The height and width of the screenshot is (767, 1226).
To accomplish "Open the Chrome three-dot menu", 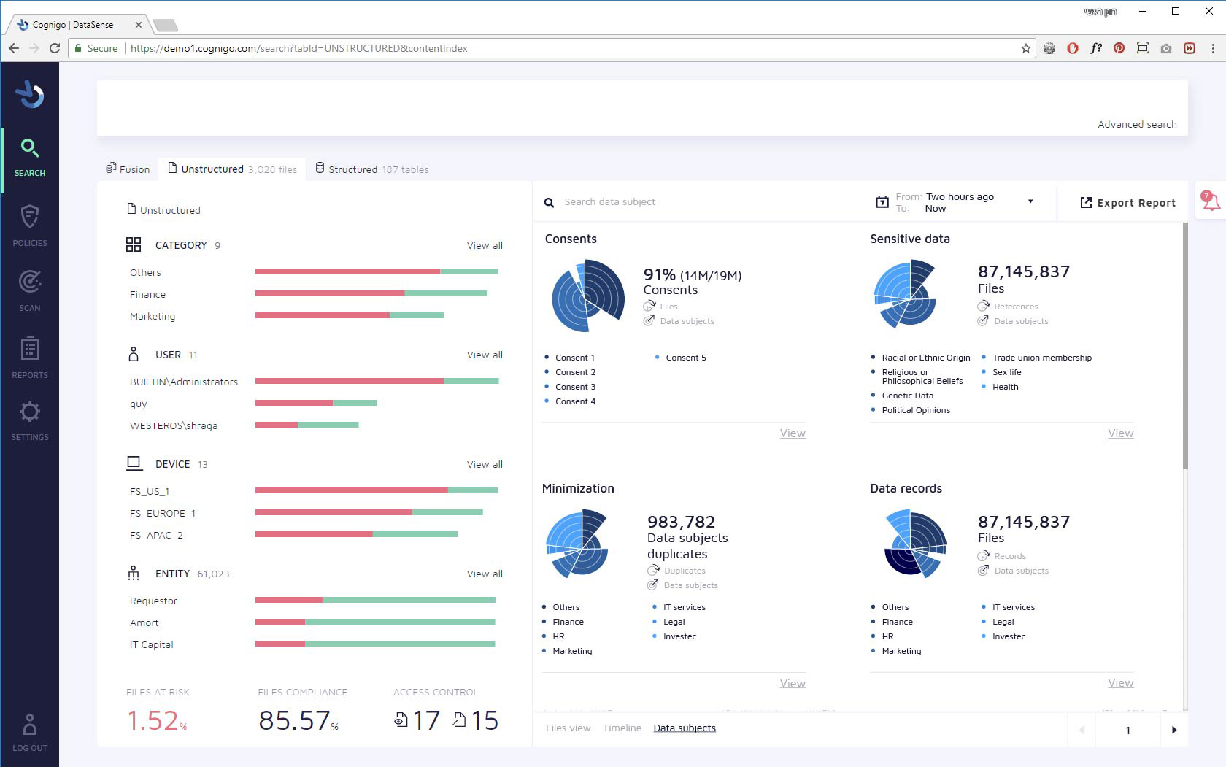I will pos(1213,48).
